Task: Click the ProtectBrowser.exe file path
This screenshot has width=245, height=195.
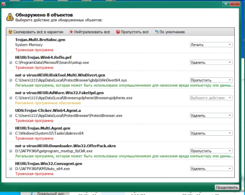Action: pyautogui.click(x=69, y=116)
